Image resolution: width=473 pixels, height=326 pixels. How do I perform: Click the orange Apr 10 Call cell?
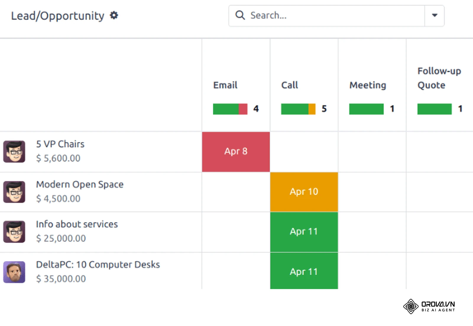[x=304, y=192]
